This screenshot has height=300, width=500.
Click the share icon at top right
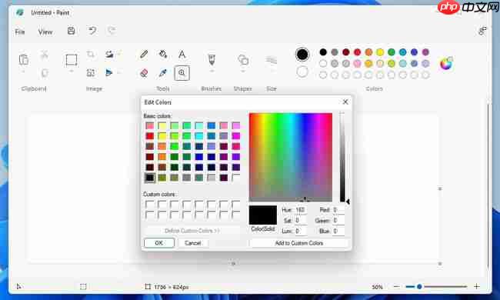(482, 31)
